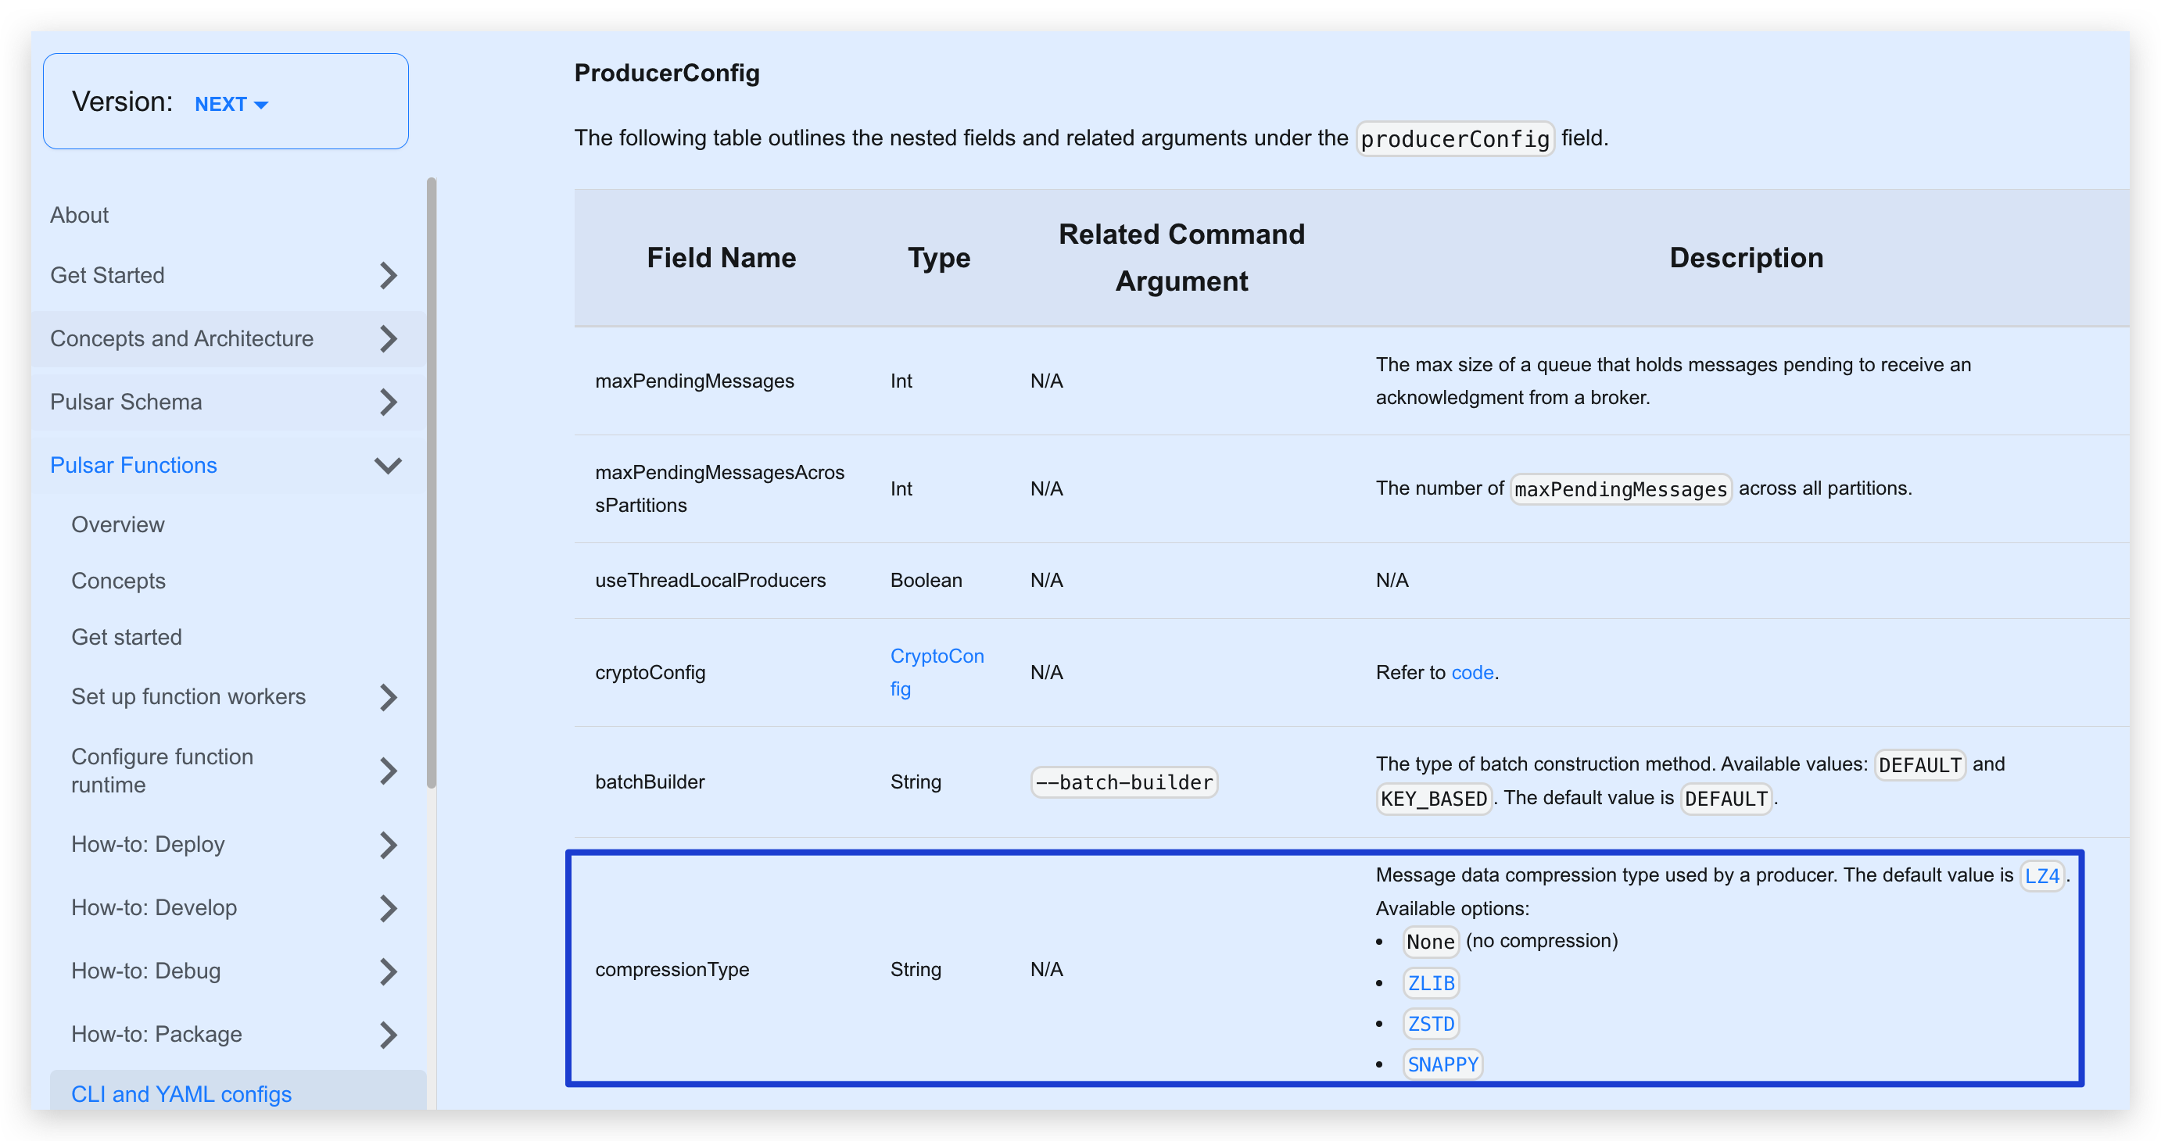Open Get started under Pulsar Functions

pyautogui.click(x=127, y=637)
